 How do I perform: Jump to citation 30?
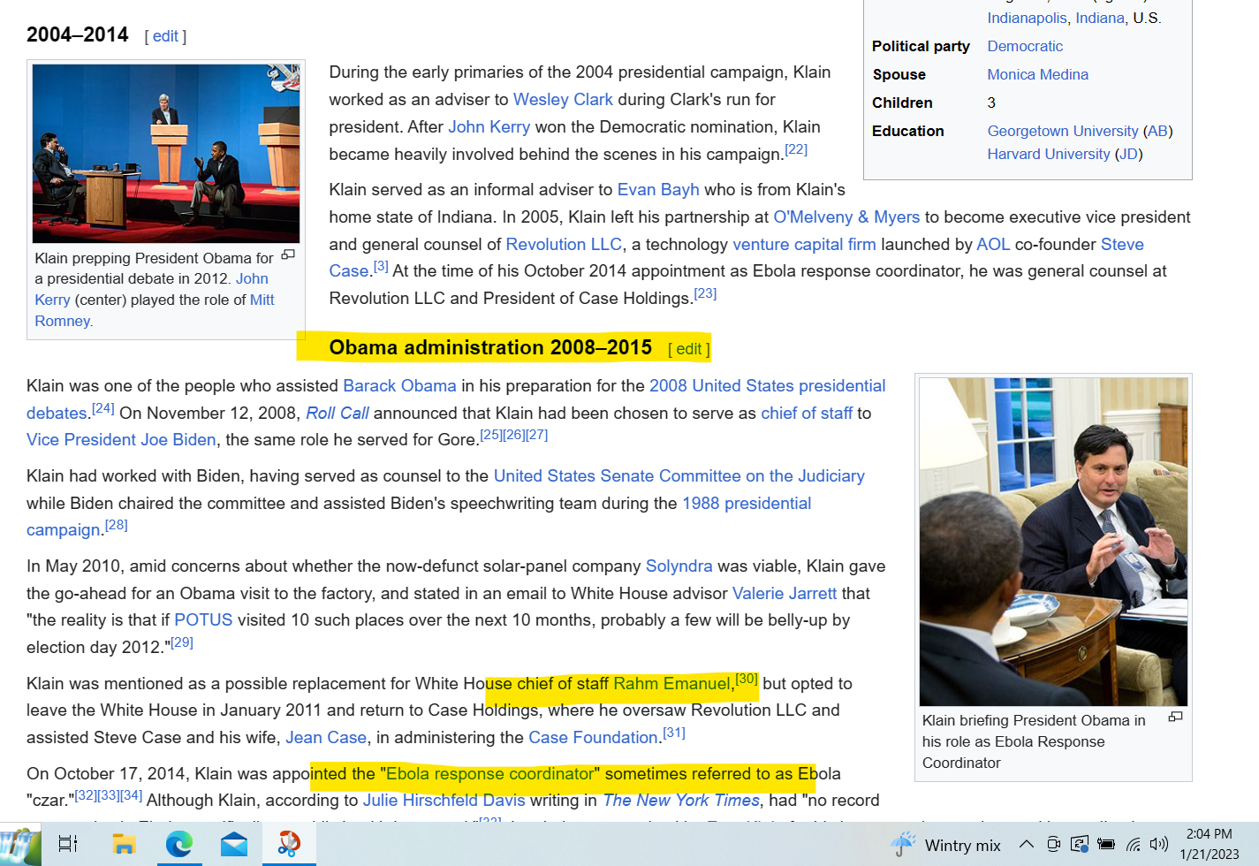pyautogui.click(x=747, y=679)
